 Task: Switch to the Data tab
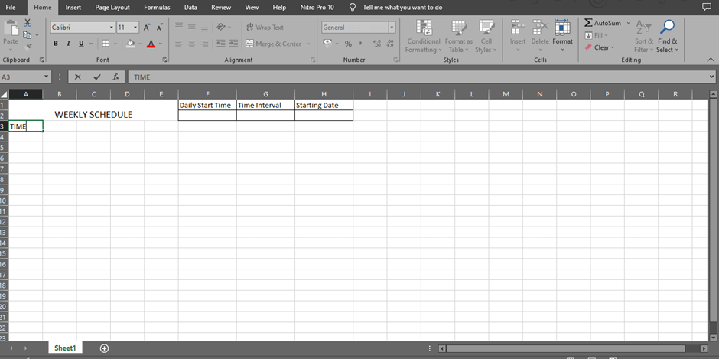pyautogui.click(x=190, y=8)
